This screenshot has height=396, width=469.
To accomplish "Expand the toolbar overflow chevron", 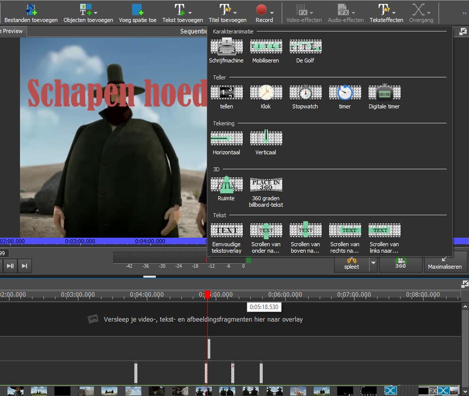I will click(464, 13).
